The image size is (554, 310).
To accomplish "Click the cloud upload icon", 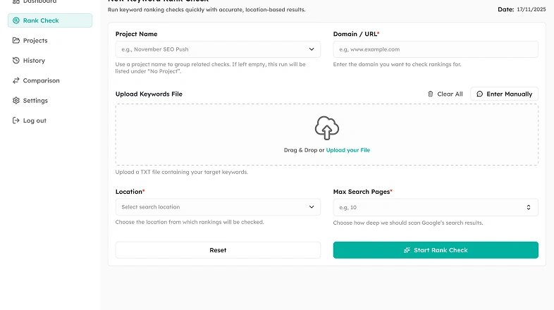I will coord(326,128).
